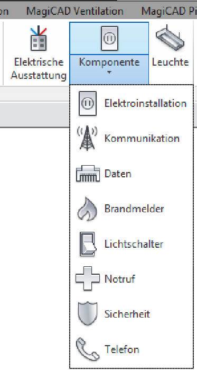Select the Lichtschalter switch icon
Screen dimensions: 197x370
click(x=88, y=244)
